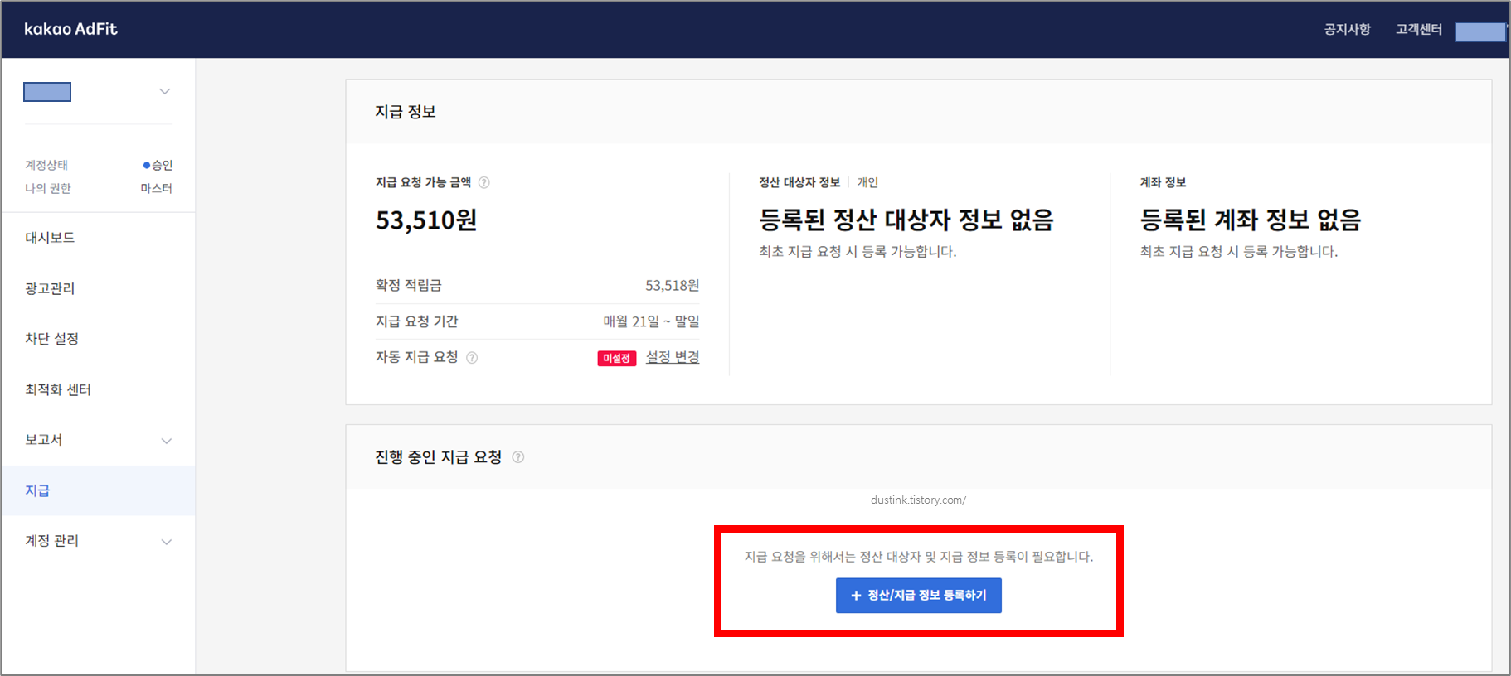
Task: Open the 최적화 센터 menu
Action: coord(58,389)
